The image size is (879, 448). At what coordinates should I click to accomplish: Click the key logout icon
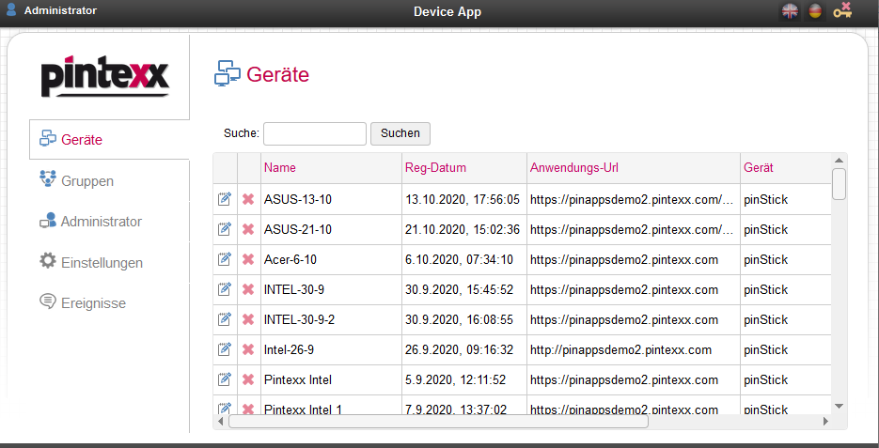[x=842, y=10]
